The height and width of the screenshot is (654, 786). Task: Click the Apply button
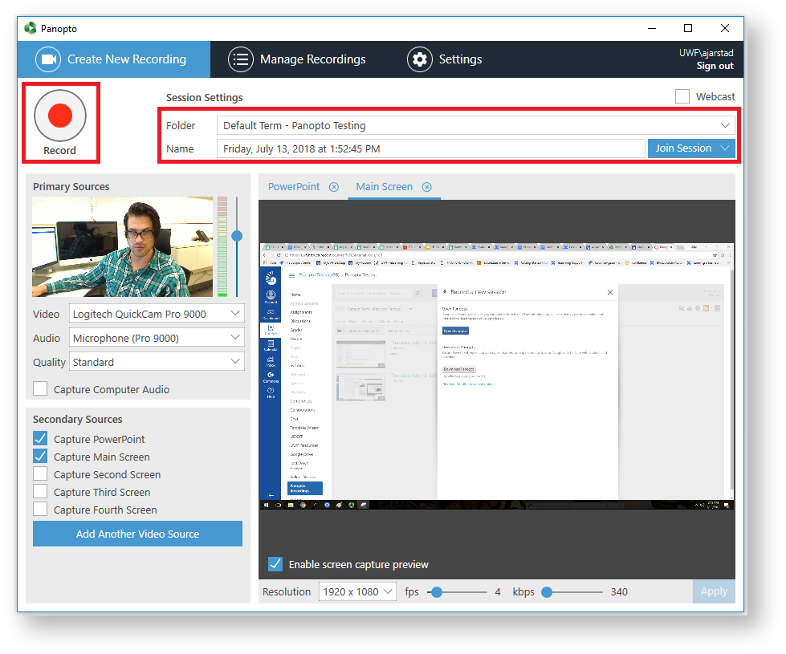[714, 591]
